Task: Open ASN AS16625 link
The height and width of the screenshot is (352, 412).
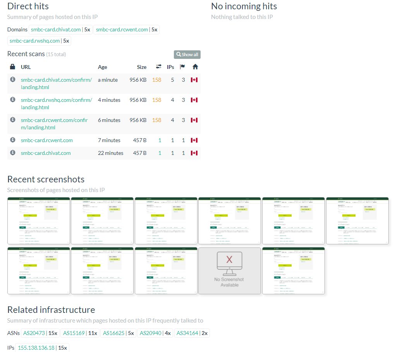Action: (113, 333)
